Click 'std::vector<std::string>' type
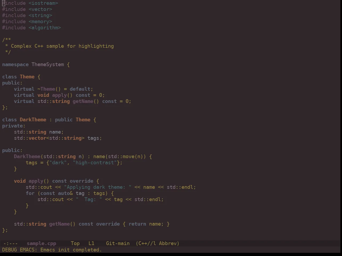This screenshot has width=342, height=256. 49,138
